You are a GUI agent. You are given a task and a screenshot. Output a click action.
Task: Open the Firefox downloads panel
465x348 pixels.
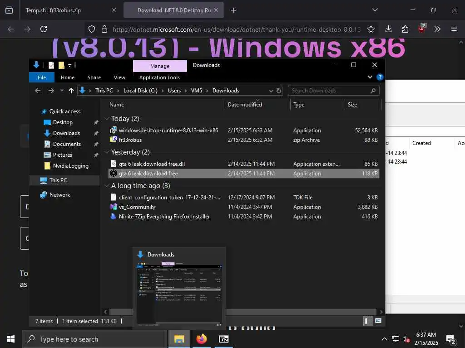[389, 29]
